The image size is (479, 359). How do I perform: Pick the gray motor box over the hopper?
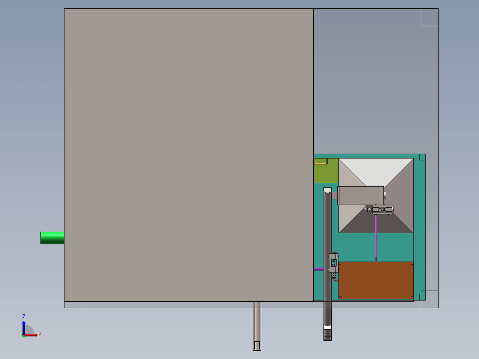361,196
